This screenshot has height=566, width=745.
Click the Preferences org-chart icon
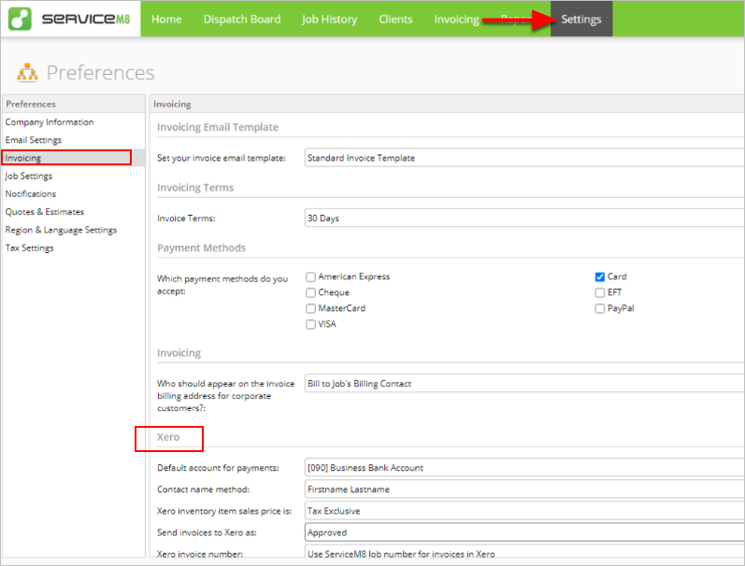[x=27, y=73]
